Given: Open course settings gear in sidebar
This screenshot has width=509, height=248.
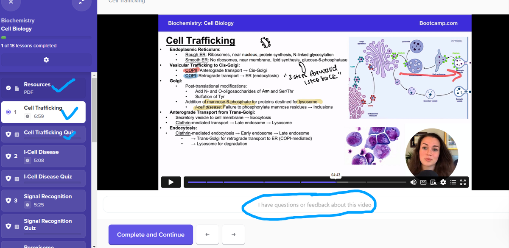Looking at the screenshot, I should (x=46, y=60).
